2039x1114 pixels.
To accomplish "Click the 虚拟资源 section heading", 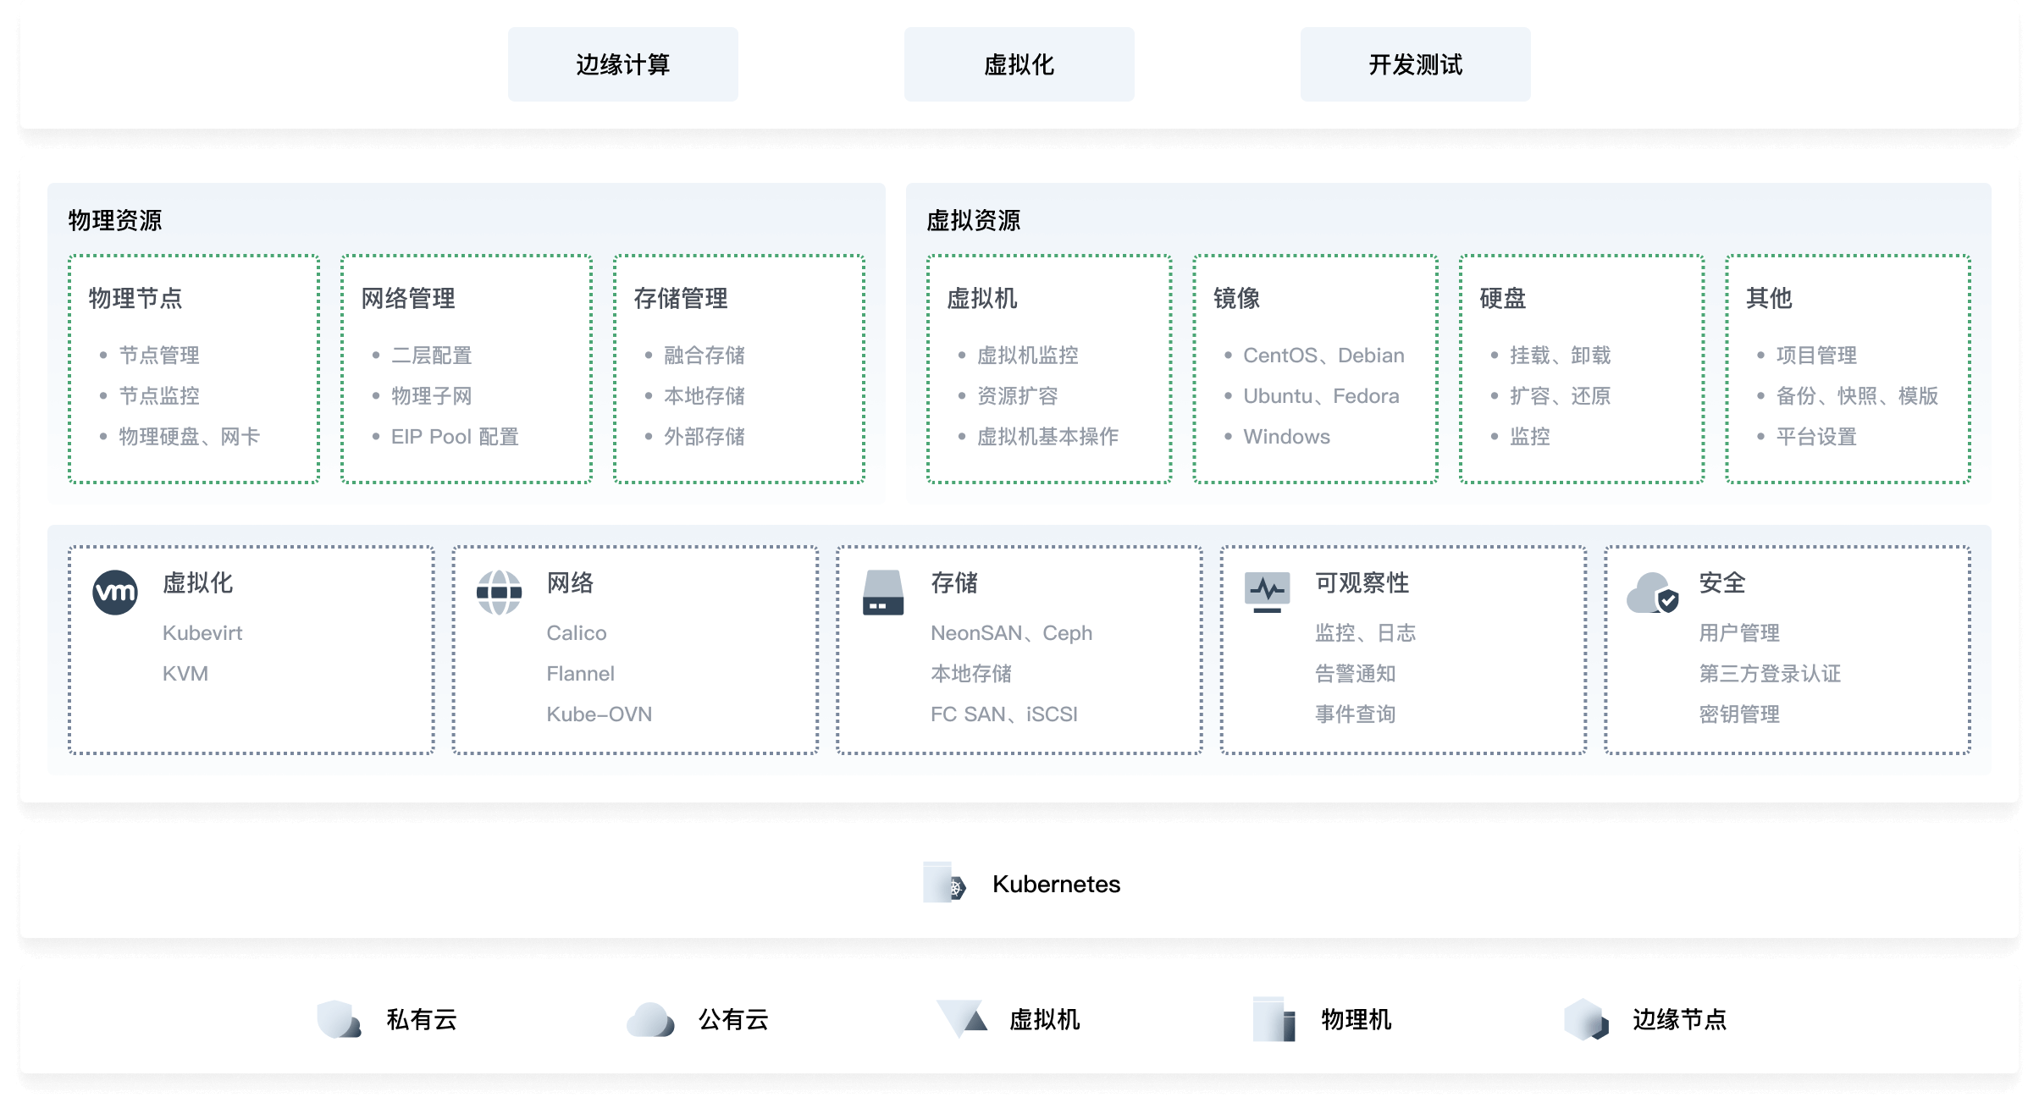I will click(x=974, y=220).
